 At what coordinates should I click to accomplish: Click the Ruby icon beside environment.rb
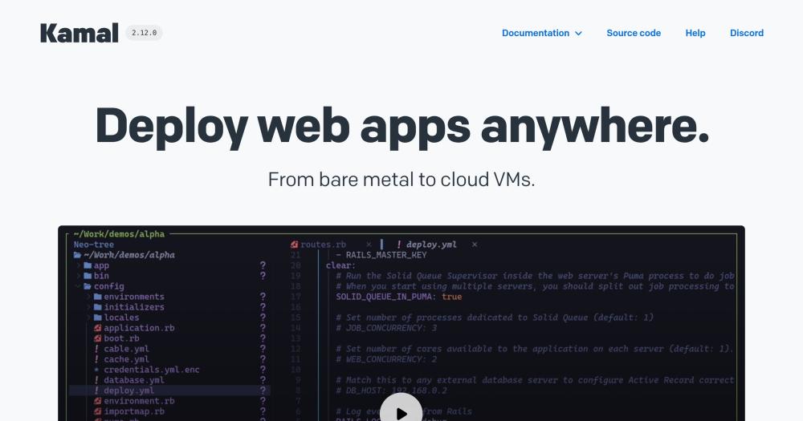[97, 401]
